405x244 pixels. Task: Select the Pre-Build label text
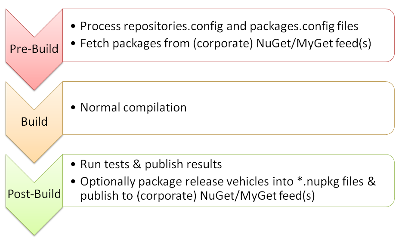tap(34, 49)
